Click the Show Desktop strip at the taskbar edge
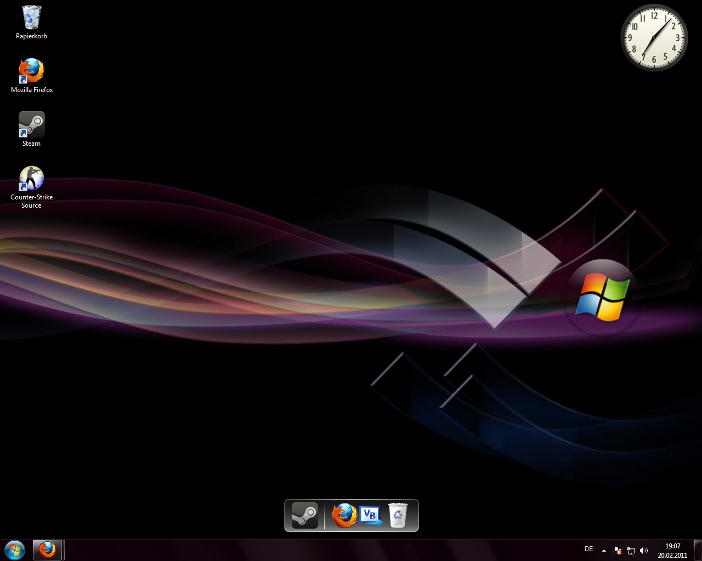702x561 pixels. tap(698, 551)
